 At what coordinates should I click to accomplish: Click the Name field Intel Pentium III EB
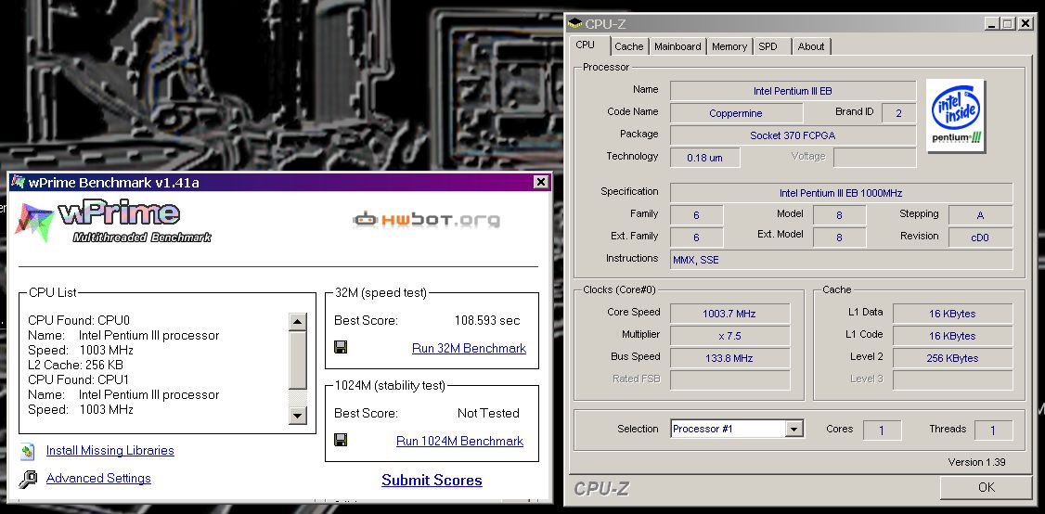(x=793, y=91)
